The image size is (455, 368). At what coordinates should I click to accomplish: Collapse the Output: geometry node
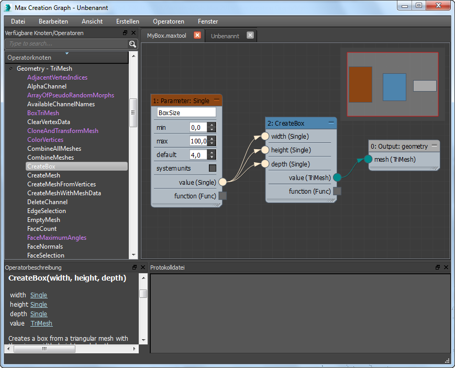[435, 146]
